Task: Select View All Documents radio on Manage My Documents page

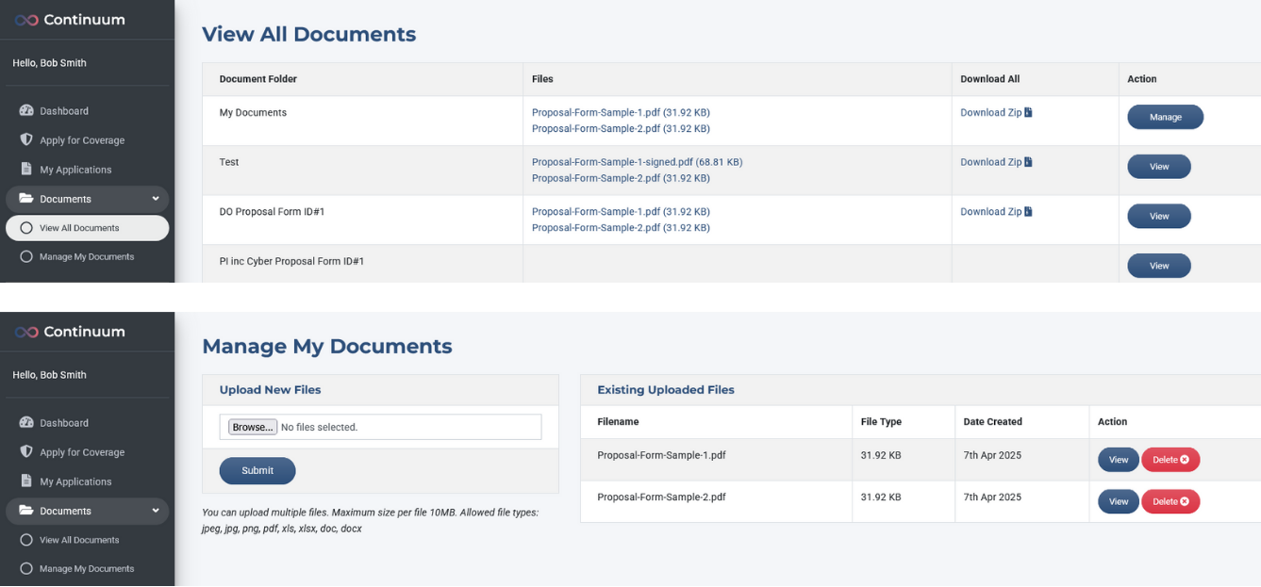Action: [x=26, y=541]
